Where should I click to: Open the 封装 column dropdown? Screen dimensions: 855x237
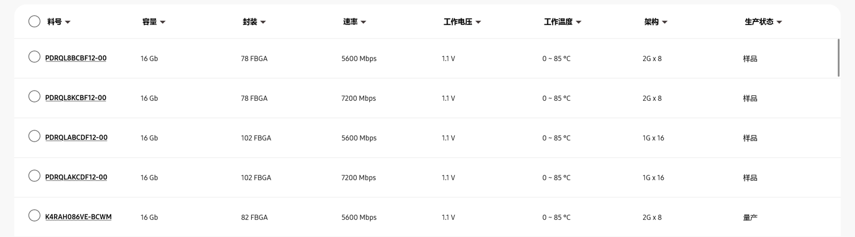pyautogui.click(x=263, y=22)
